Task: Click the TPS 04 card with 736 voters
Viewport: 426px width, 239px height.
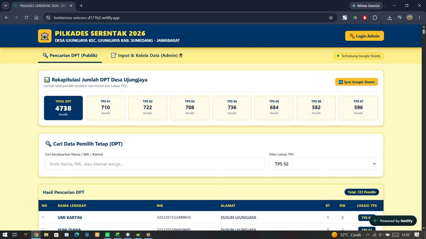Action: click(232, 108)
